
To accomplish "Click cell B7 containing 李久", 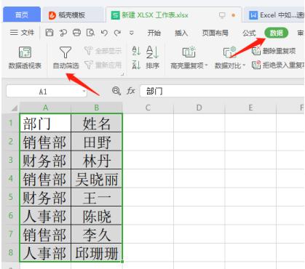I will click(x=97, y=234).
